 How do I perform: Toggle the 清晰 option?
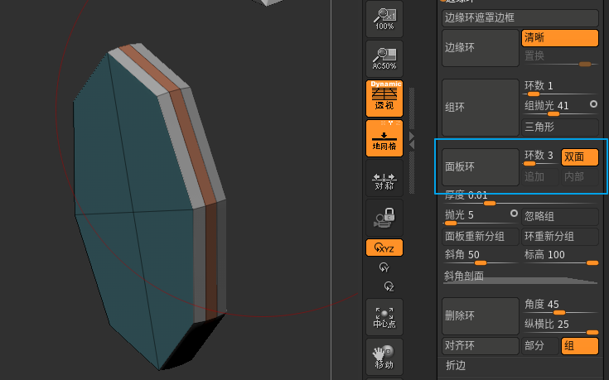[x=559, y=38]
